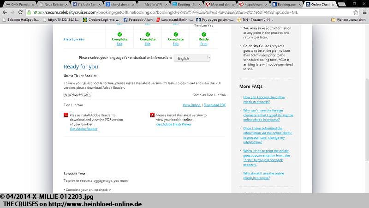
Task: Click the Same as Tien Lun Yao text
Action: (209, 95)
